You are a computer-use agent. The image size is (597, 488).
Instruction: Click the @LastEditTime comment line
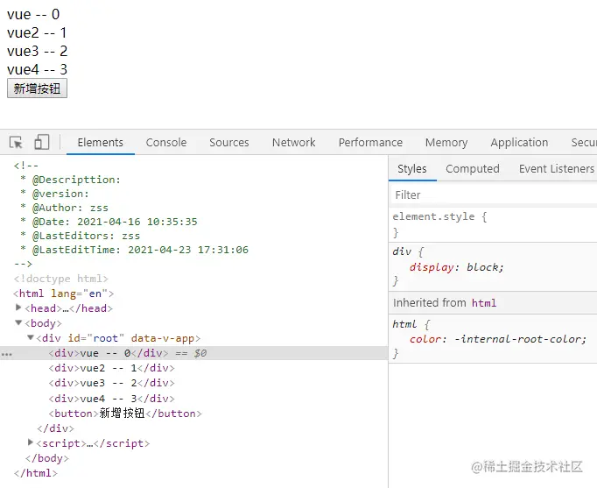tap(134, 250)
